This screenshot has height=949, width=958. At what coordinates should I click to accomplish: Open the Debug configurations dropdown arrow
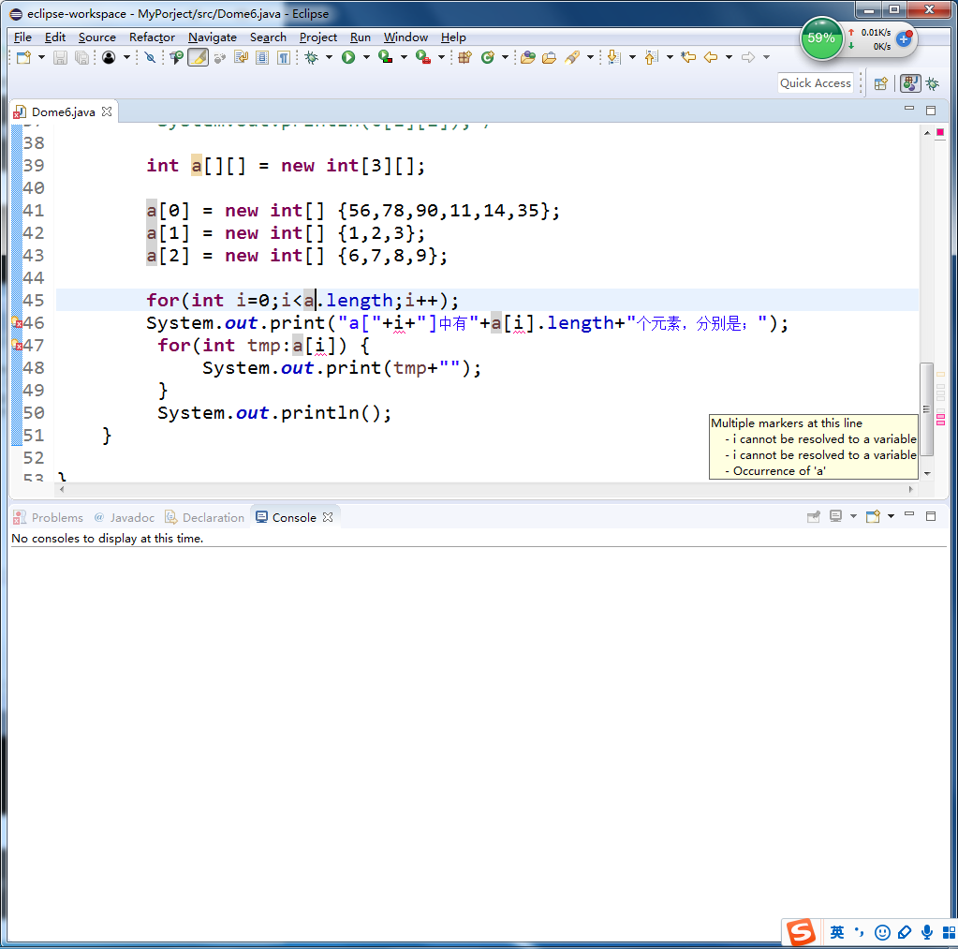coord(330,57)
